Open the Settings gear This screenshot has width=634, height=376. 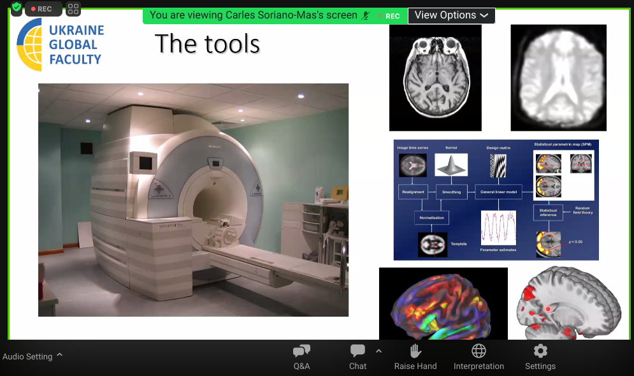[540, 358]
